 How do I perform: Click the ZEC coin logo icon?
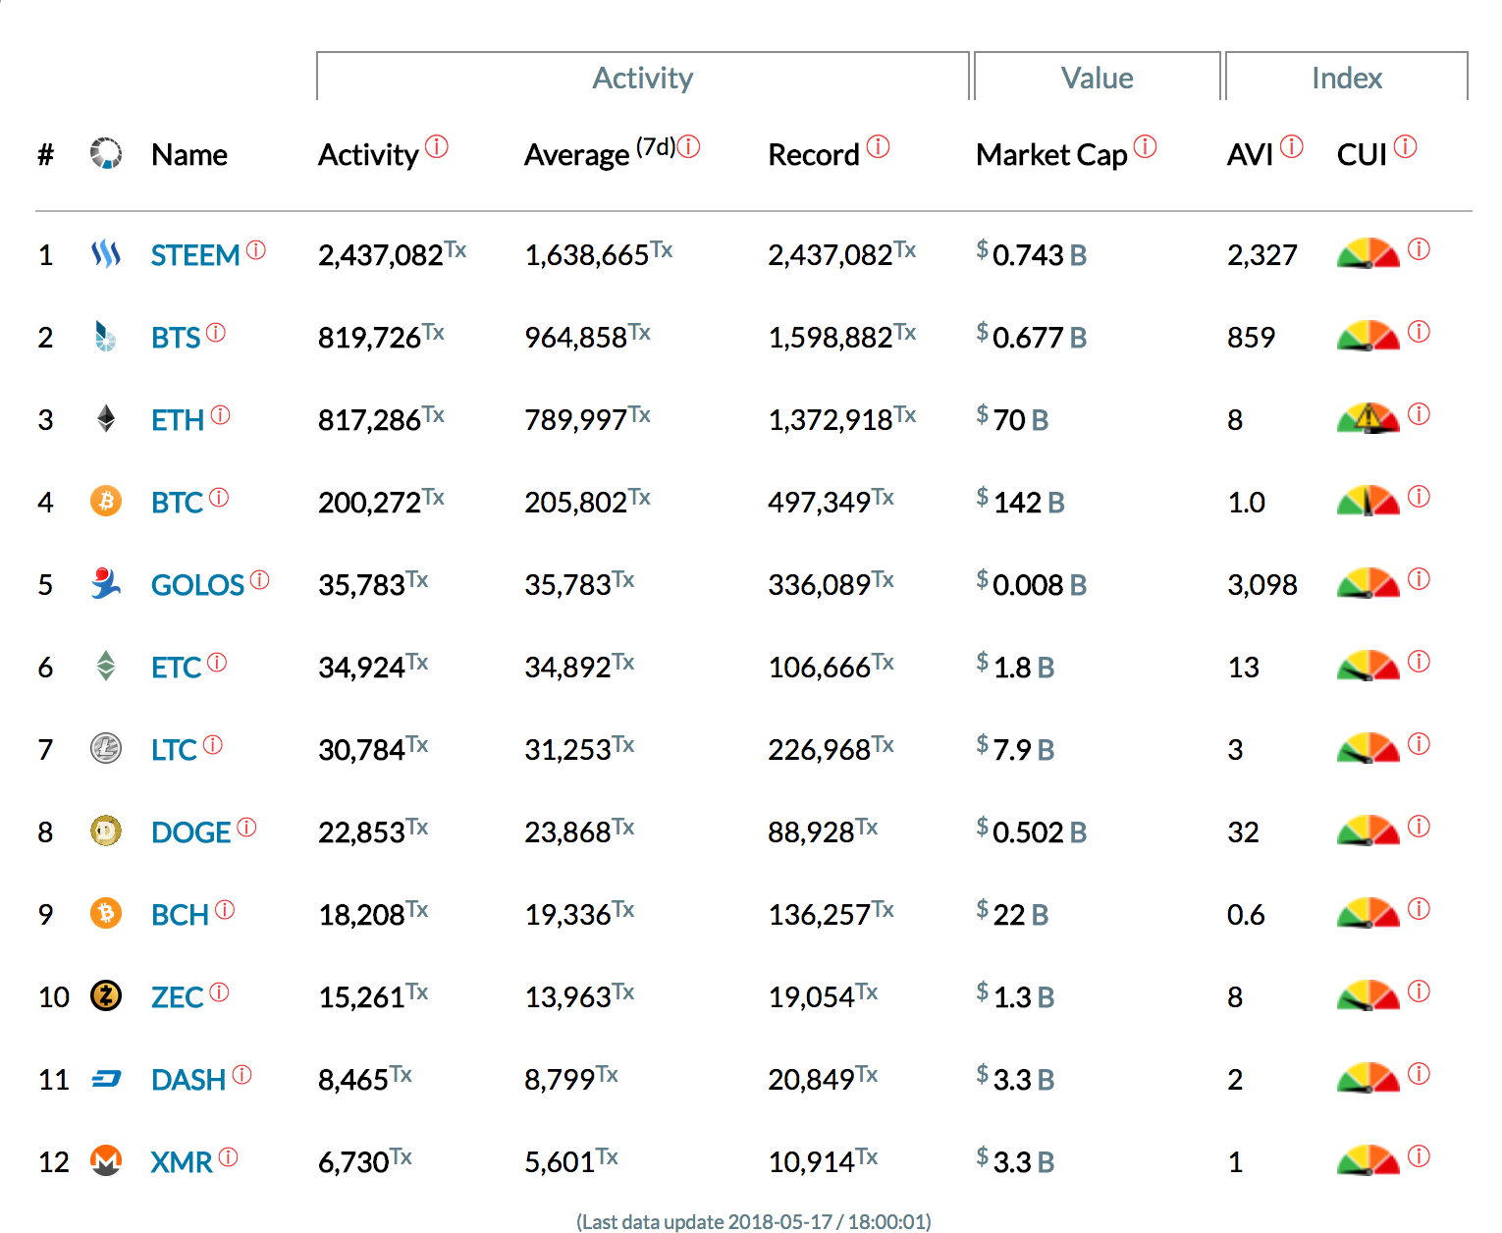click(106, 996)
